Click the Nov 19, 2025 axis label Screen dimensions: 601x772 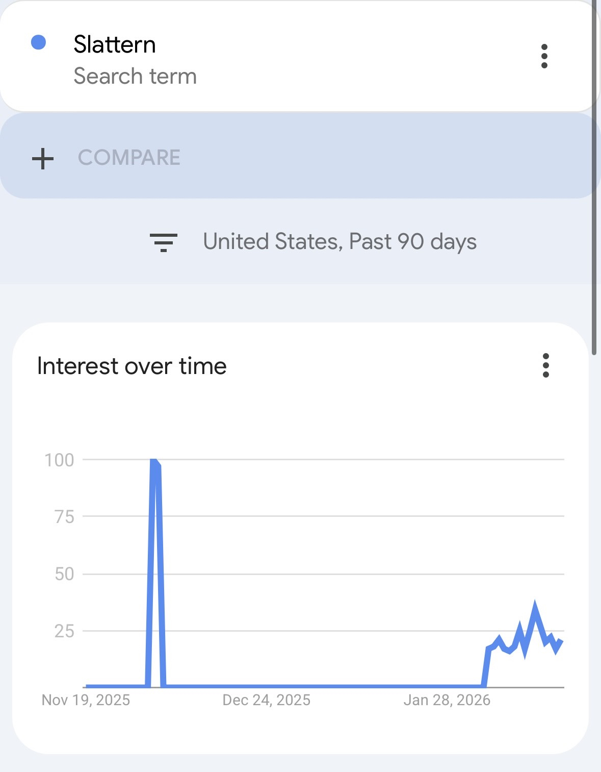click(x=86, y=700)
